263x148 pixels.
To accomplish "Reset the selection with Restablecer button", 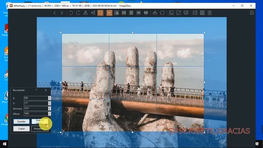I will [x=40, y=129].
